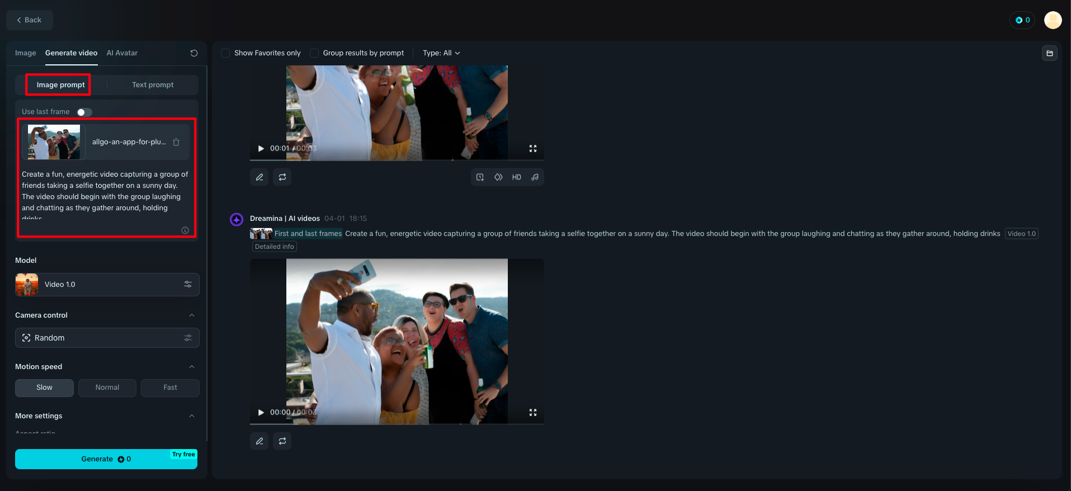The width and height of the screenshot is (1071, 491).
Task: Check the Show Favorites only checkbox
Action: coord(225,53)
